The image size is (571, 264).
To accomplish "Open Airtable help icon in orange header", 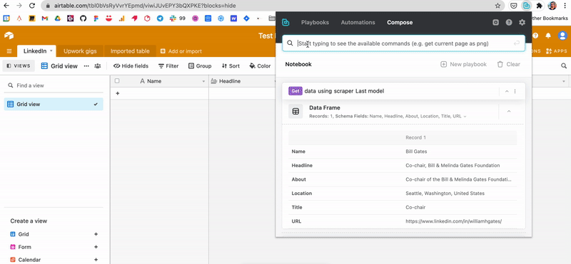I will (x=535, y=36).
